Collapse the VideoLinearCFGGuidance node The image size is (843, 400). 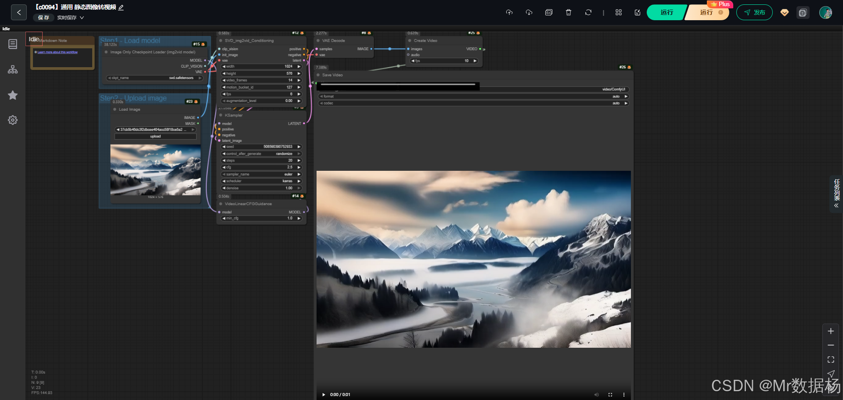point(221,204)
